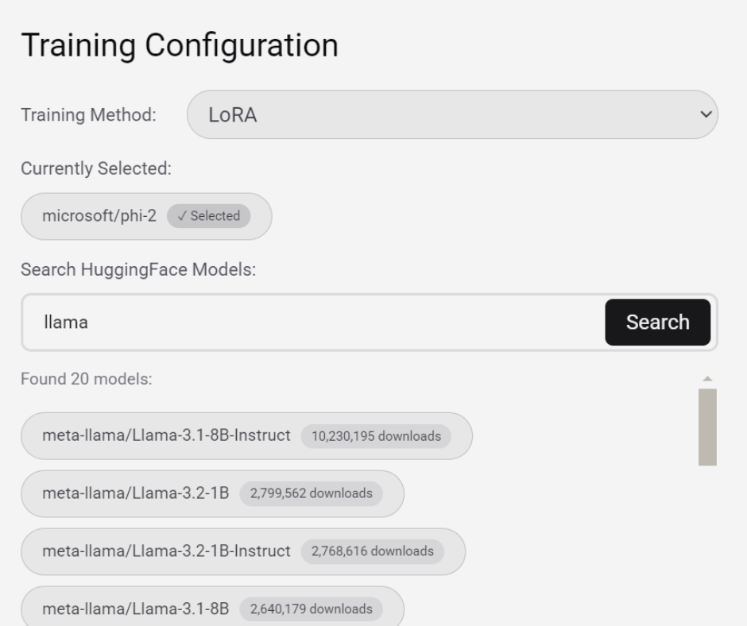Click the Search HuggingFace Models label
This screenshot has height=626, width=747.
click(x=138, y=270)
